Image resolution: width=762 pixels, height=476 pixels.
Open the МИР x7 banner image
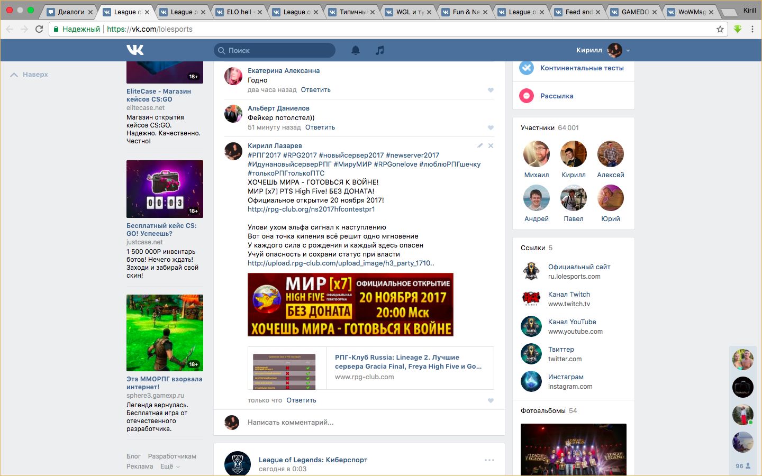coord(350,305)
